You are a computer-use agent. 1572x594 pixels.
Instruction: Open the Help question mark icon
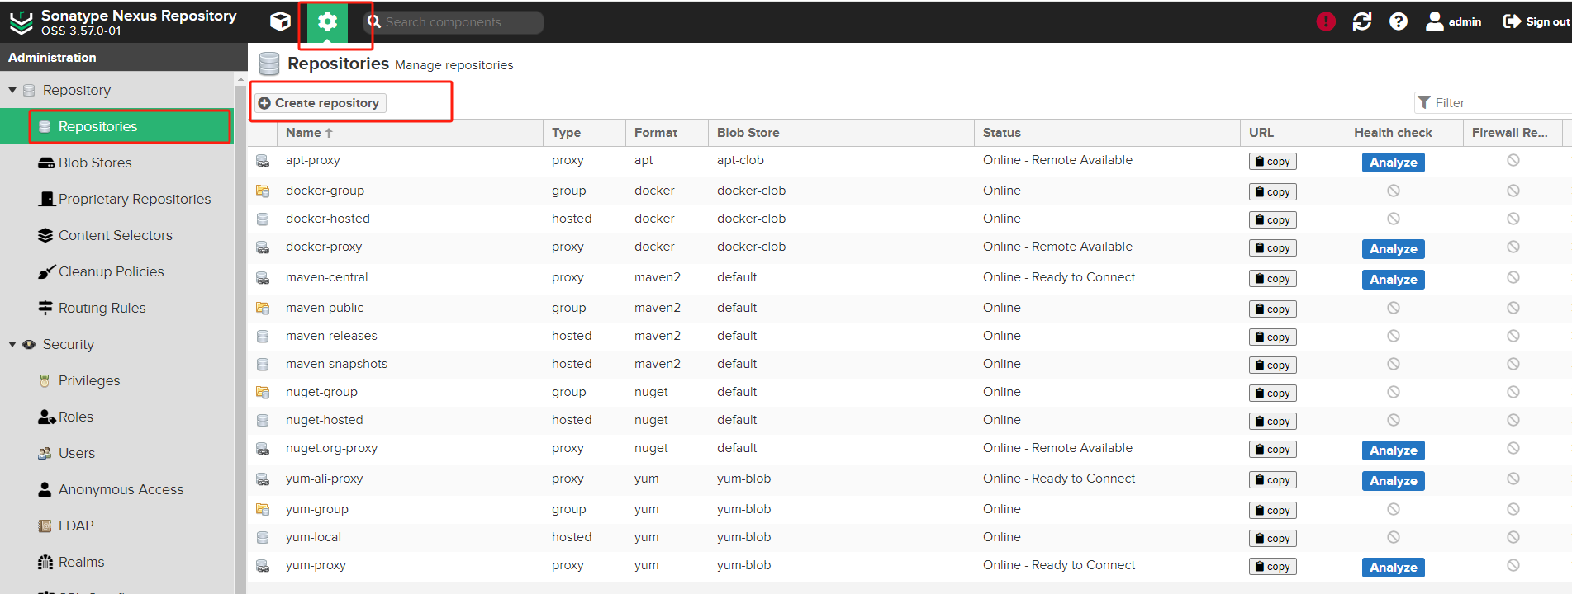coord(1399,21)
